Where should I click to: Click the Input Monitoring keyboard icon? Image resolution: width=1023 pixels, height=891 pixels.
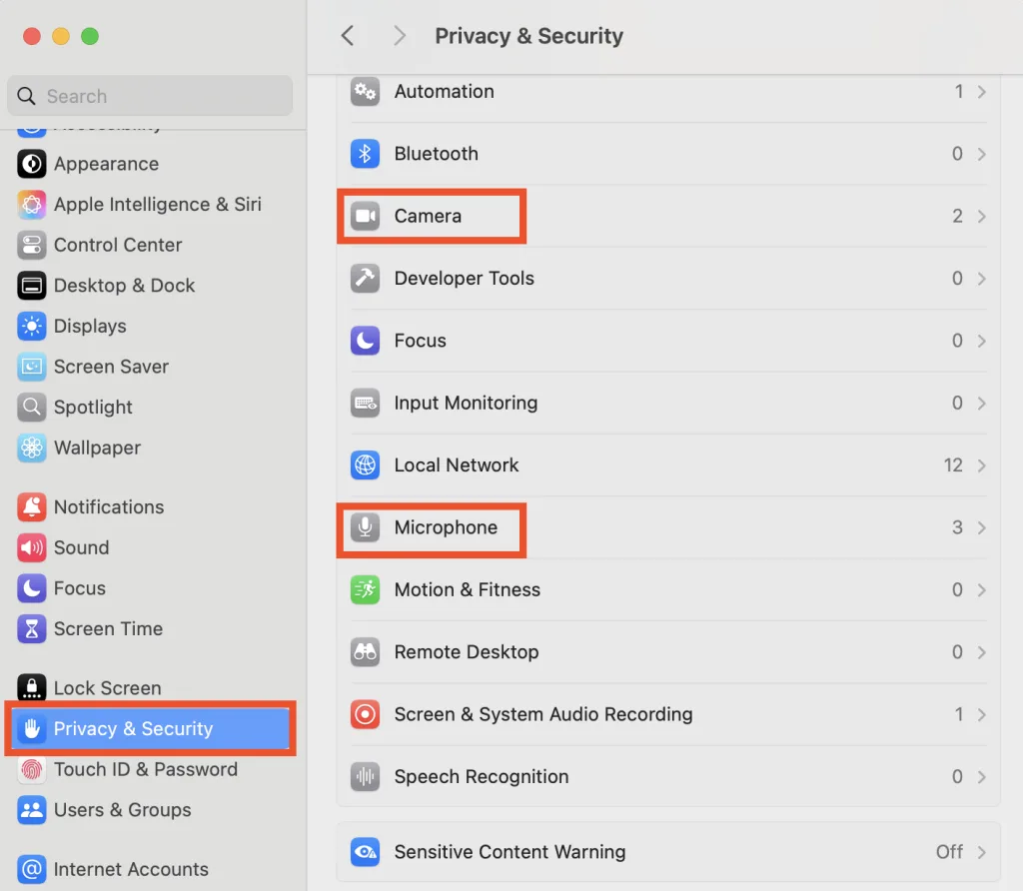point(365,404)
